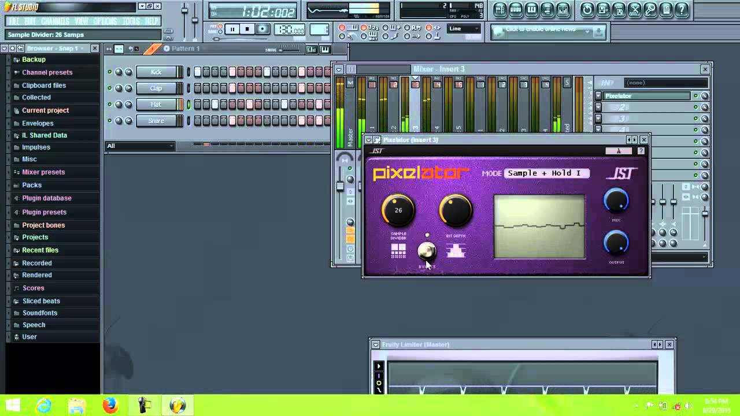740x416 pixels.
Task: Click the one-click recording microphone icon
Action: 650,9
